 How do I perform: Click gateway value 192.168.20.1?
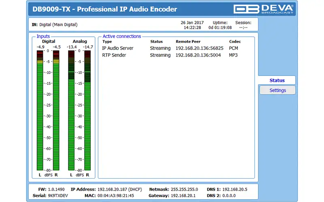(x=183, y=196)
